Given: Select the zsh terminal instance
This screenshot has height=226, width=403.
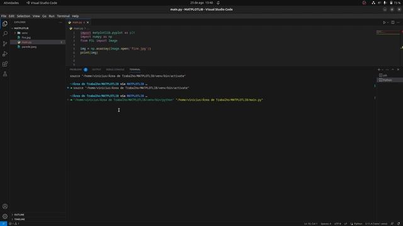Looking at the screenshot, I should pyautogui.click(x=389, y=75).
